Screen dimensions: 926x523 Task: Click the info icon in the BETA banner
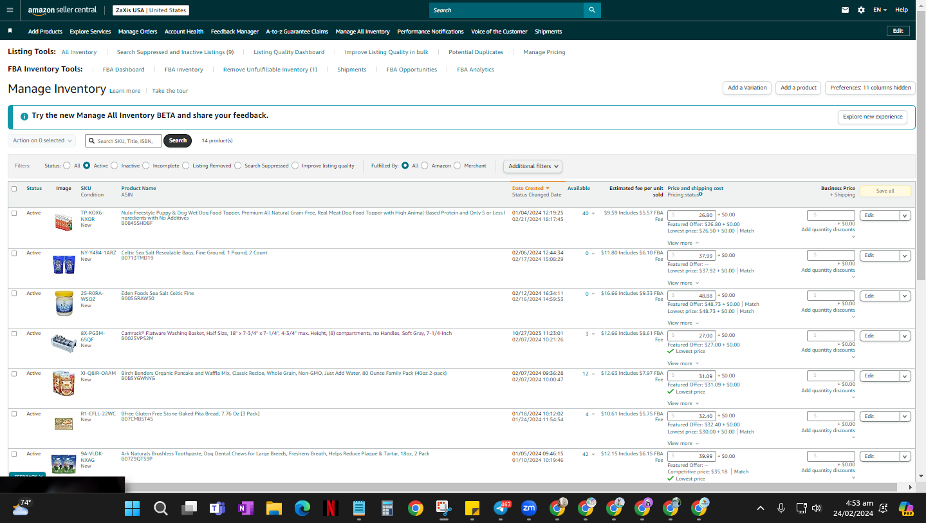[24, 117]
